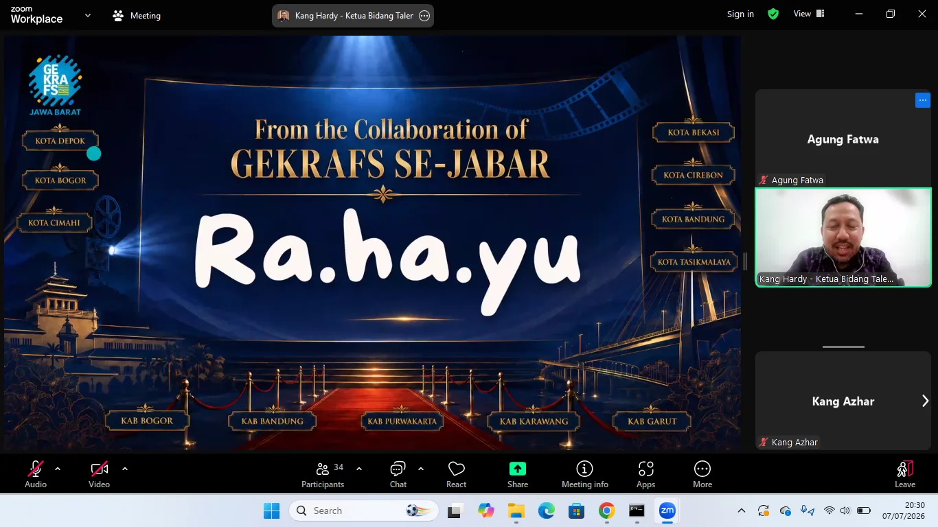
Task: Leave the meeting
Action: pos(905,474)
